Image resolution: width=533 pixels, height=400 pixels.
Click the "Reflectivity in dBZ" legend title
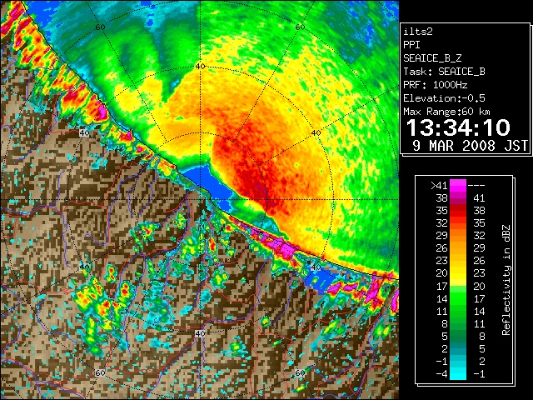pyautogui.click(x=506, y=280)
